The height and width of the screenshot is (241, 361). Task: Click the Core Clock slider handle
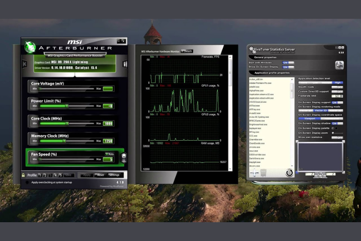tap(67, 123)
